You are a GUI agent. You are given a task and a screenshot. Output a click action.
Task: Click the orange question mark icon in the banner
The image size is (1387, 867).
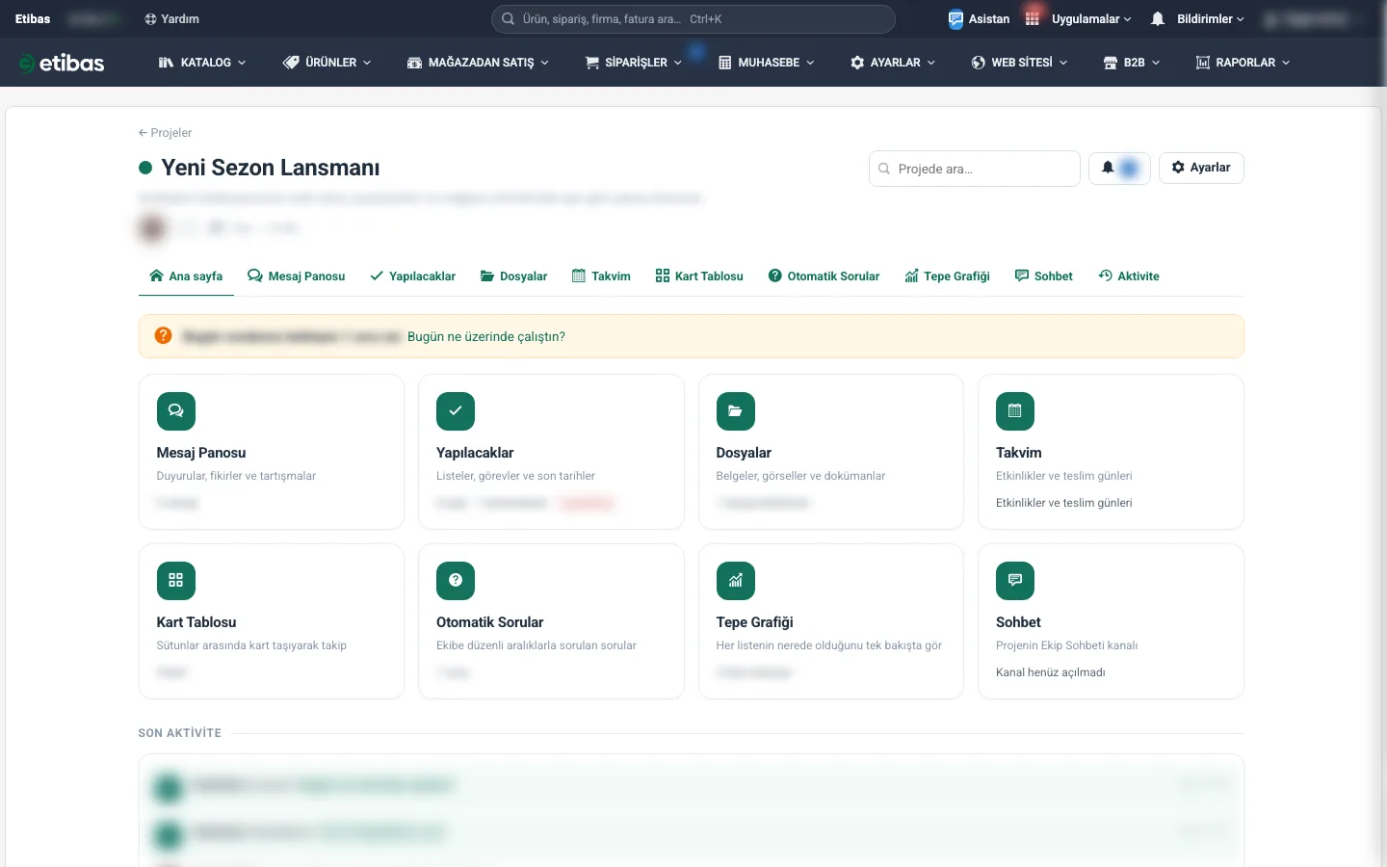[164, 336]
